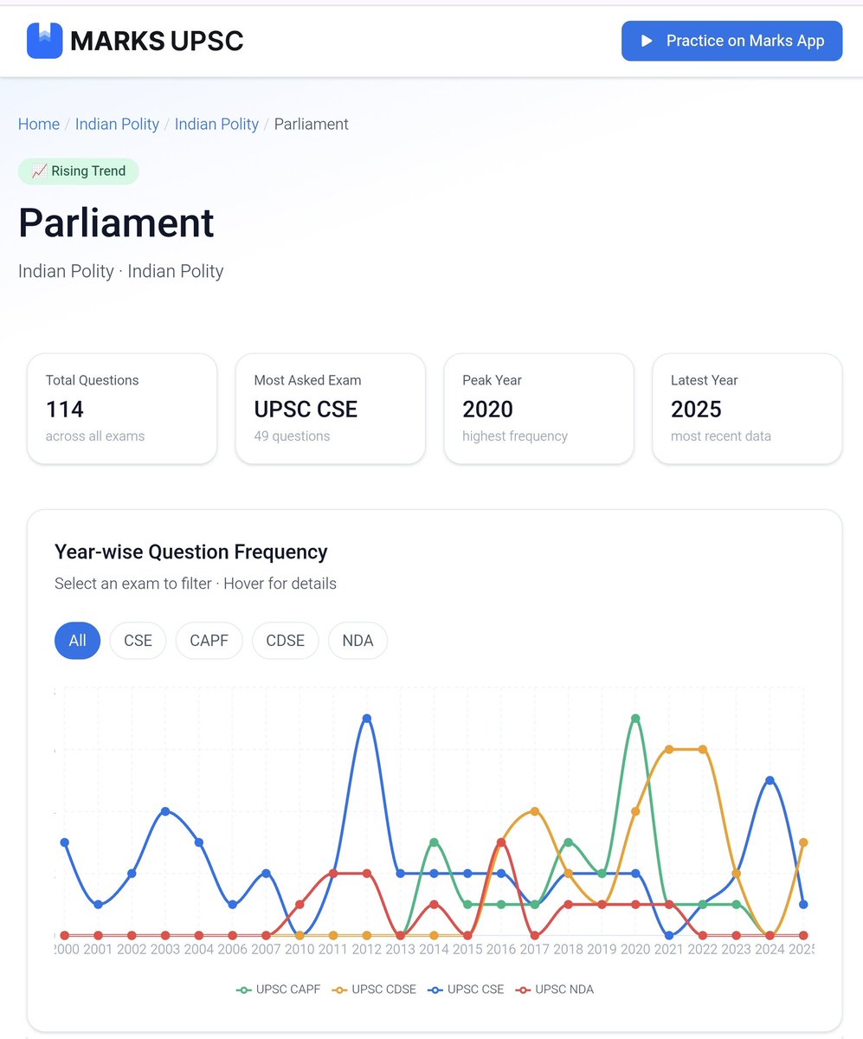Select the NDA exam filter
The width and height of the screenshot is (863, 1039).
[357, 641]
